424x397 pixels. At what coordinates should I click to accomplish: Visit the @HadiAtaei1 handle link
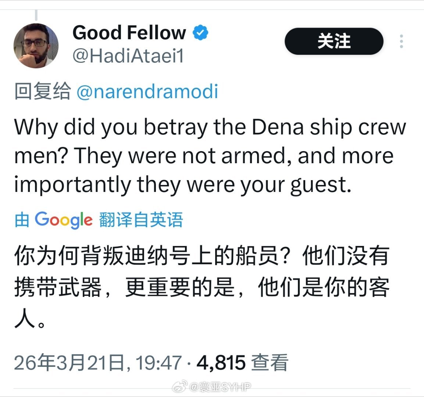click(x=128, y=56)
